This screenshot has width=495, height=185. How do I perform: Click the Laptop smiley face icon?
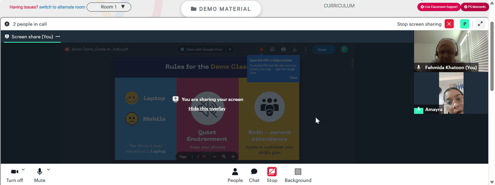[132, 98]
